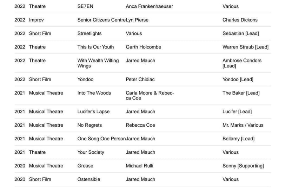Select Lucifer's Lapse production title

point(93,112)
